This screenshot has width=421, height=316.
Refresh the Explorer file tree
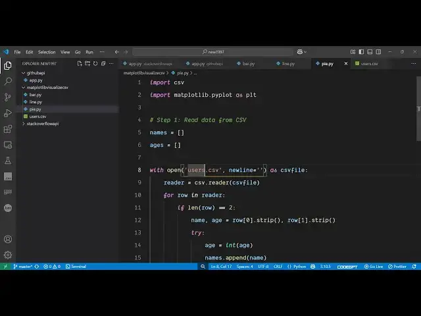pos(95,64)
